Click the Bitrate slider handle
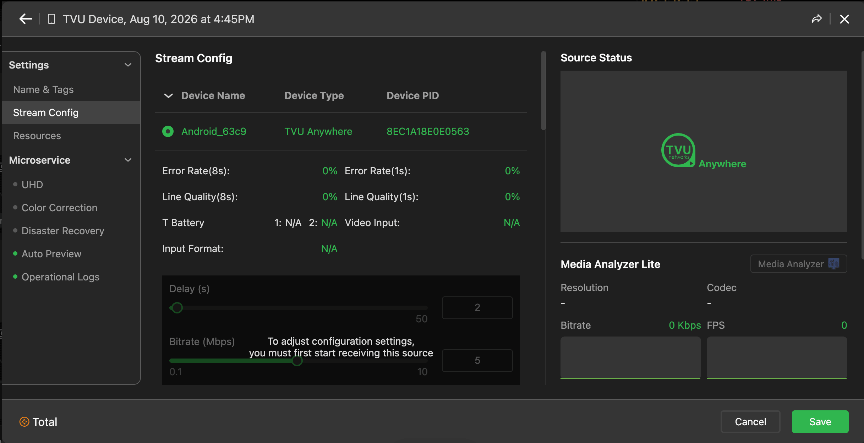The width and height of the screenshot is (864, 443). pos(297,361)
